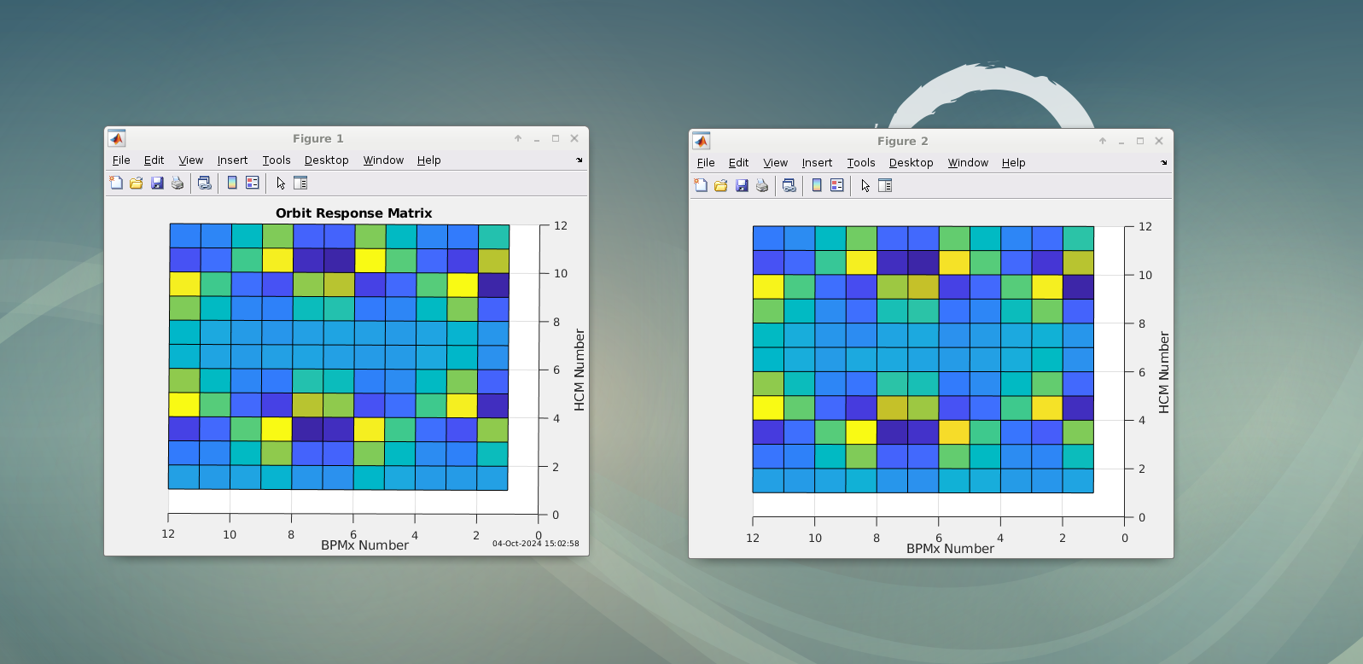Open the File menu in Figure 1
The height and width of the screenshot is (664, 1363).
tap(121, 160)
